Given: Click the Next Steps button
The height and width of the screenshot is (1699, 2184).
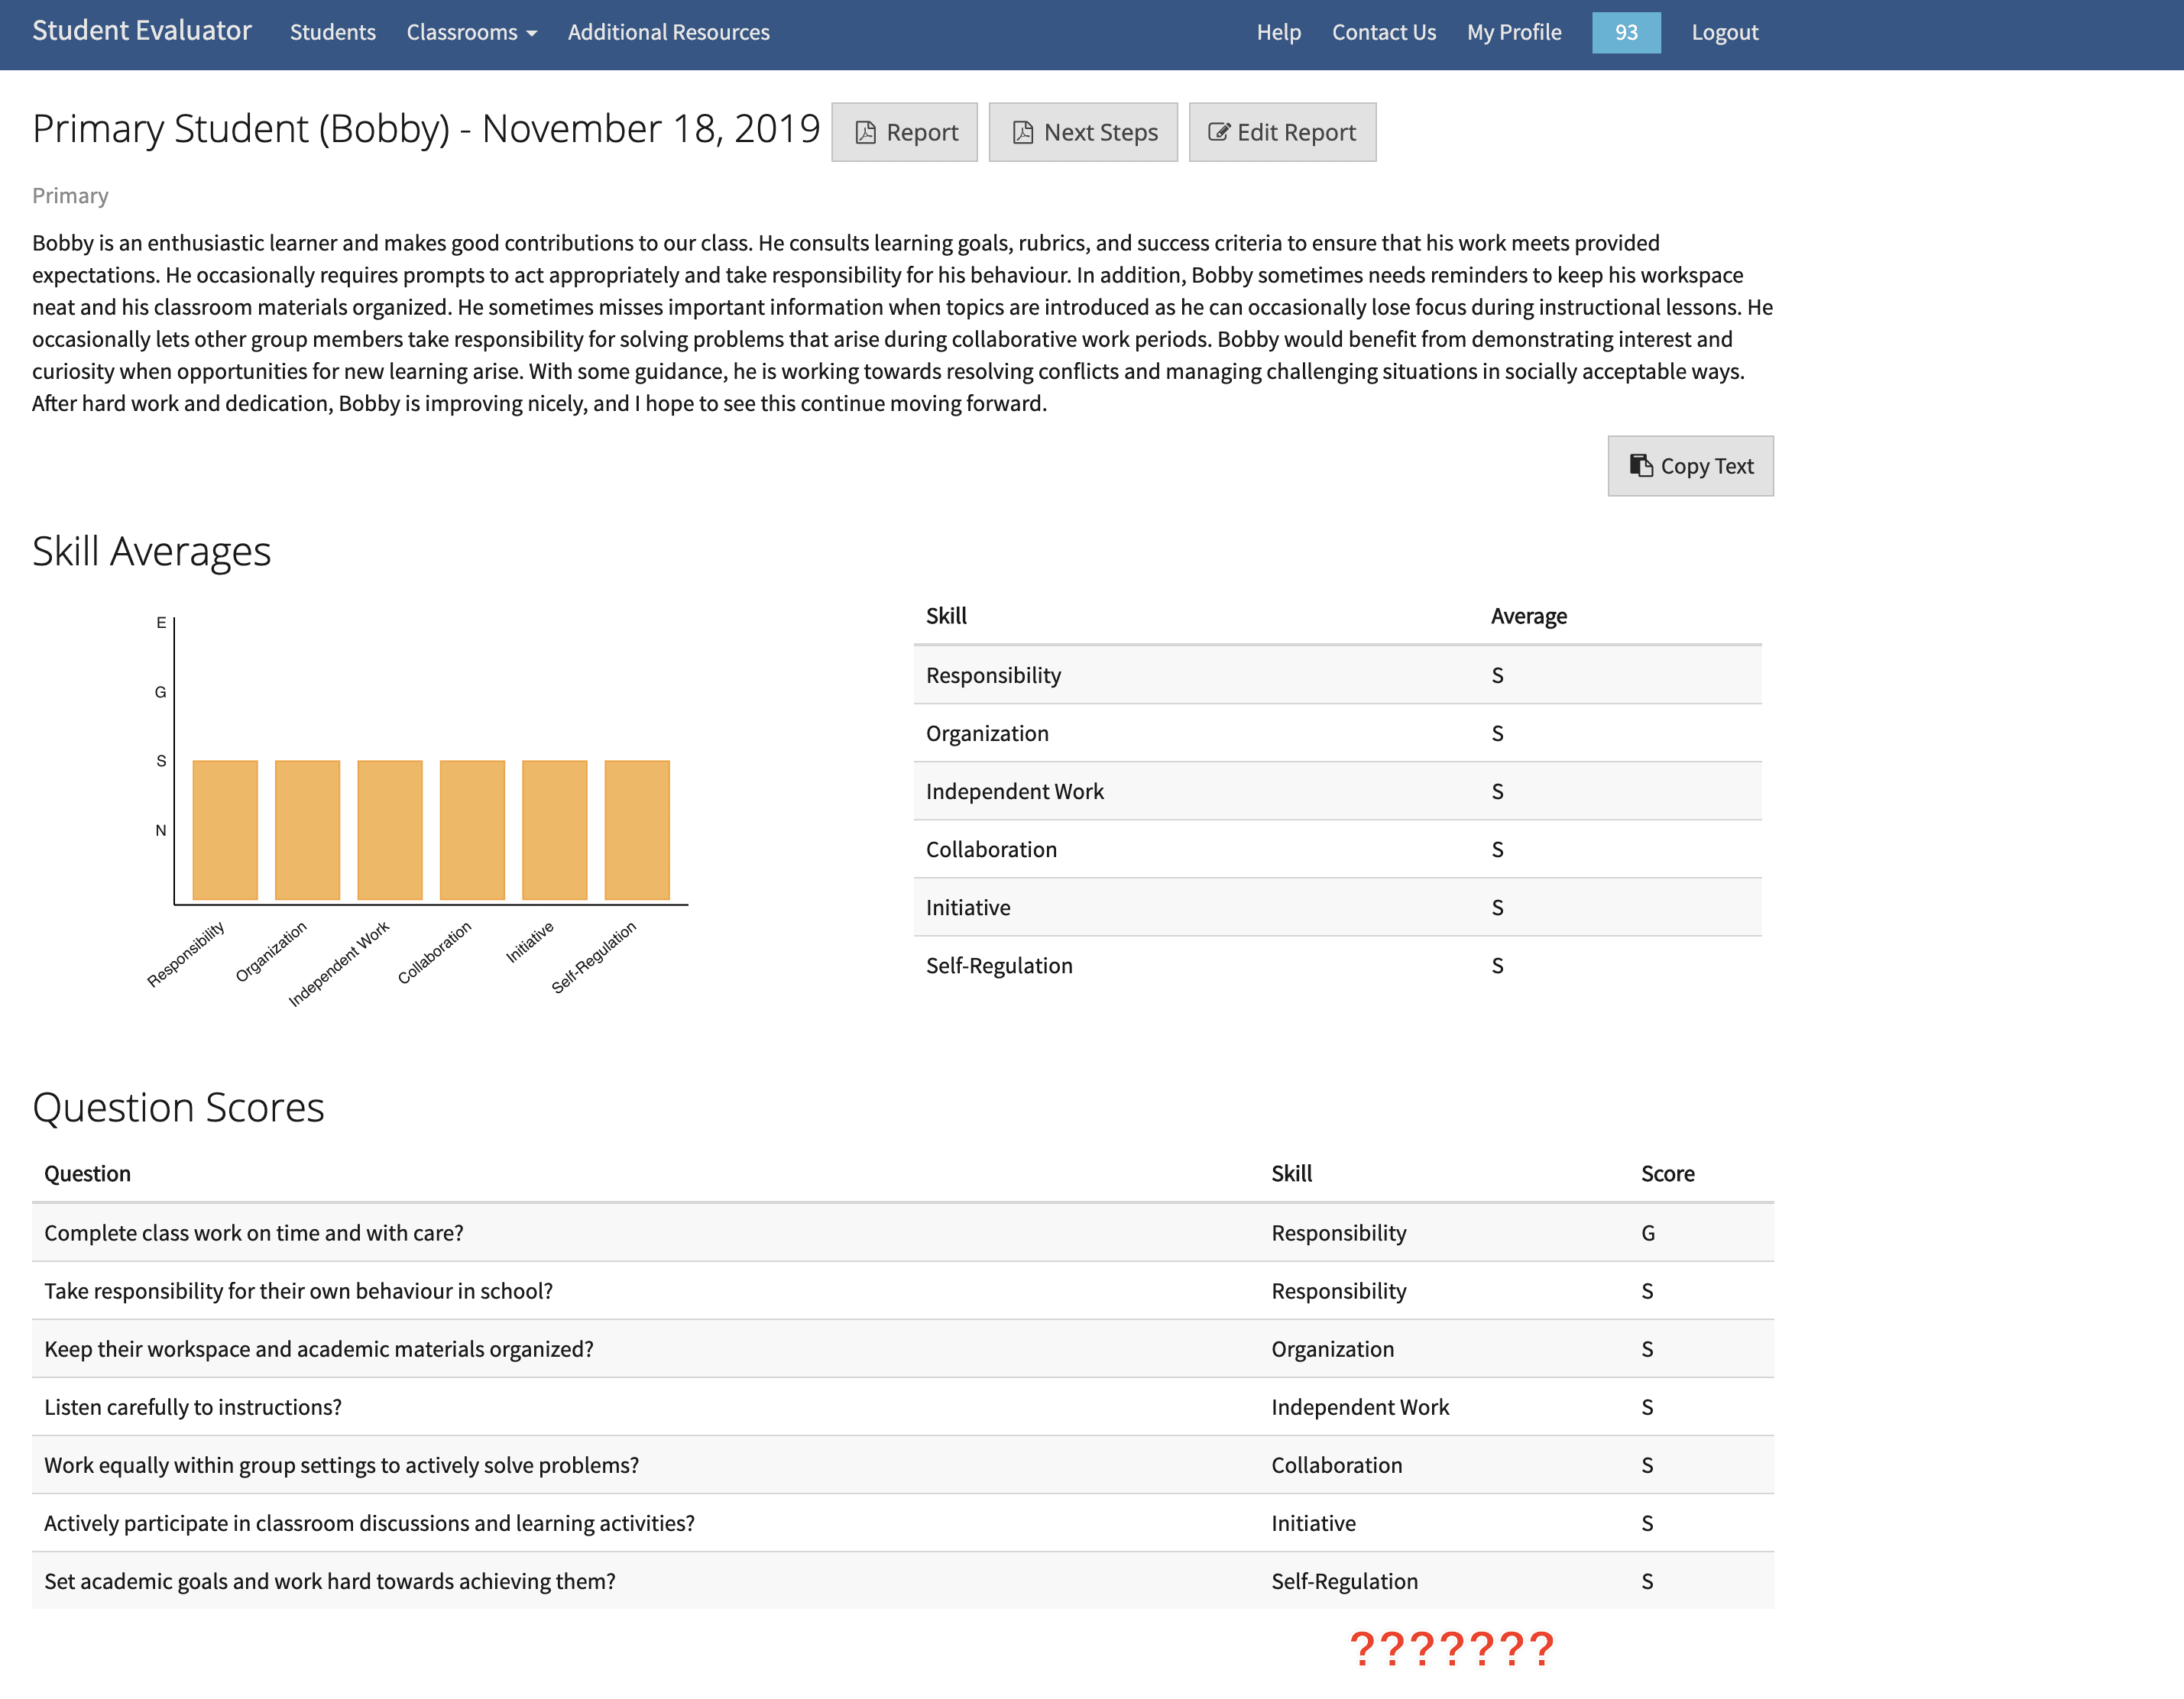Looking at the screenshot, I should click(x=1082, y=132).
